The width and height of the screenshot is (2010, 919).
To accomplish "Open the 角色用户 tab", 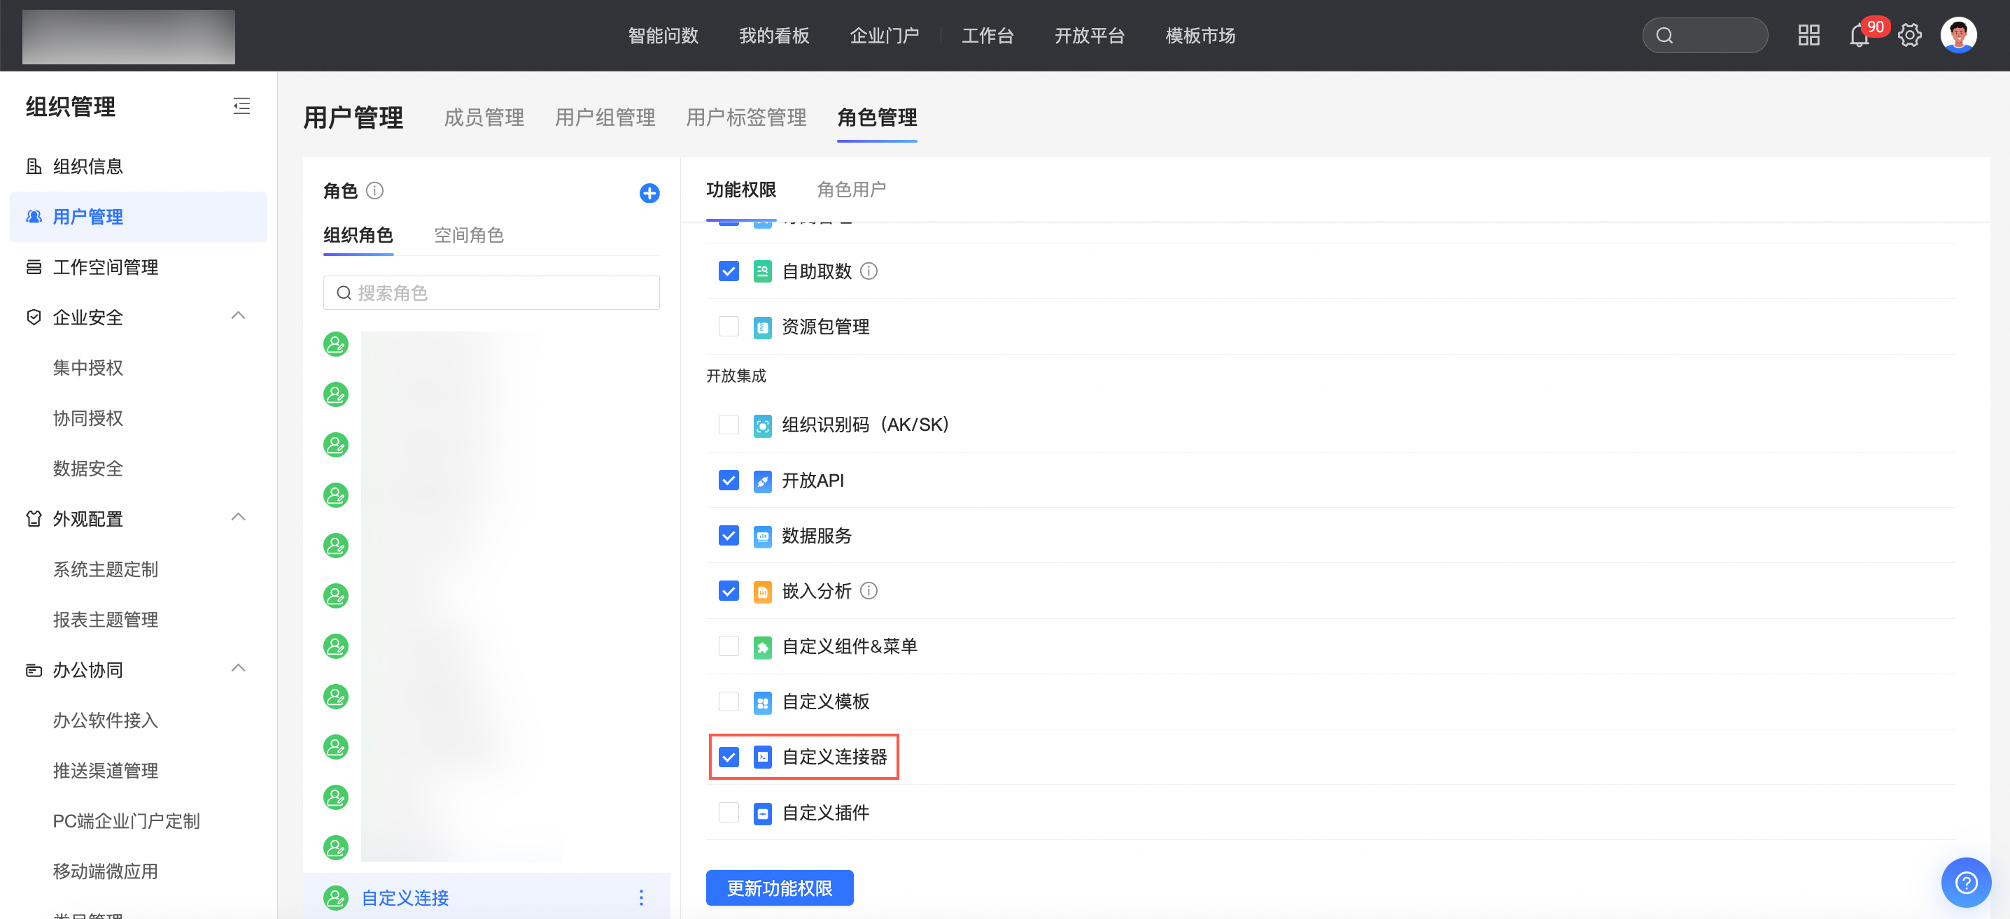I will [851, 190].
